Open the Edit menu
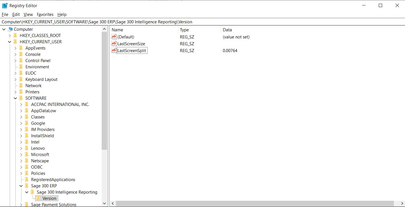 pyautogui.click(x=16, y=15)
